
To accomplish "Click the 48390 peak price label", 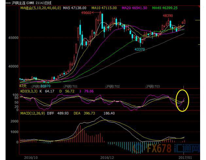I will 168,16.
